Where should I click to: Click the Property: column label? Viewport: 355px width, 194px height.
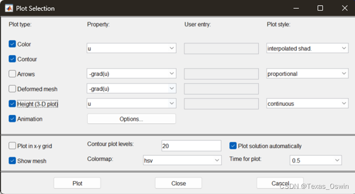coord(98,24)
